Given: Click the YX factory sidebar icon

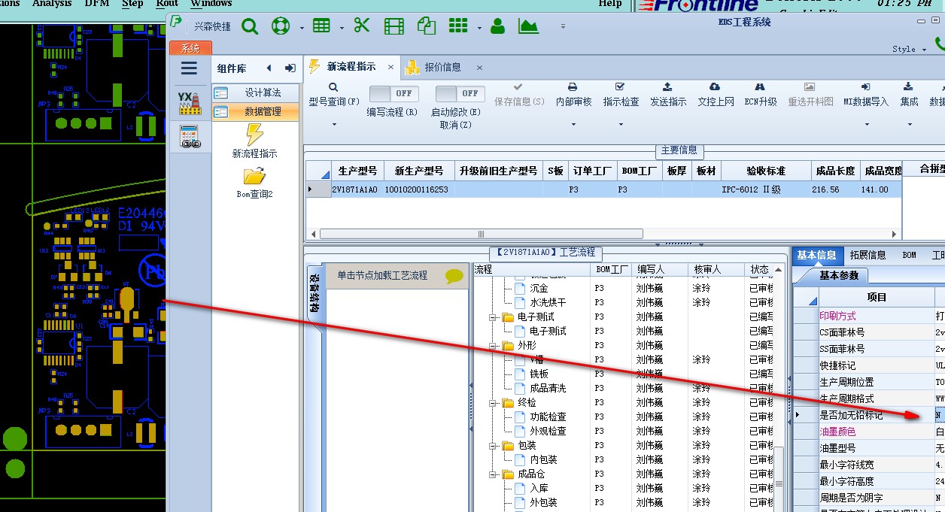Looking at the screenshot, I should [x=189, y=103].
